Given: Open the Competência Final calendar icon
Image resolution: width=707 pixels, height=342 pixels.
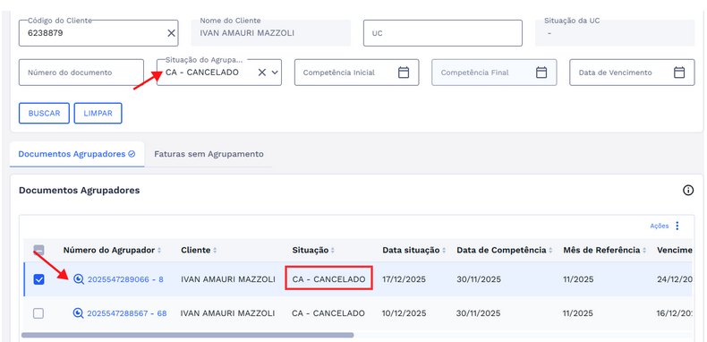Looking at the screenshot, I should pyautogui.click(x=541, y=73).
